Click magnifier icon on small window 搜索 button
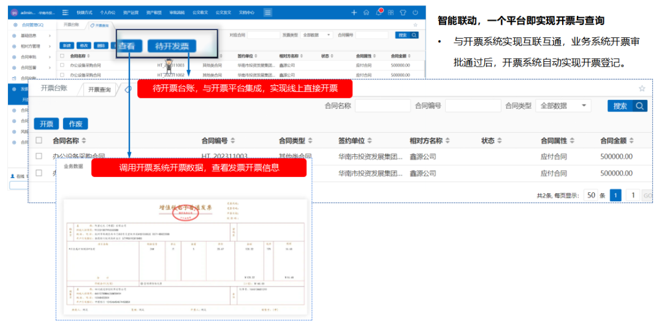The image size is (662, 325). (x=414, y=35)
